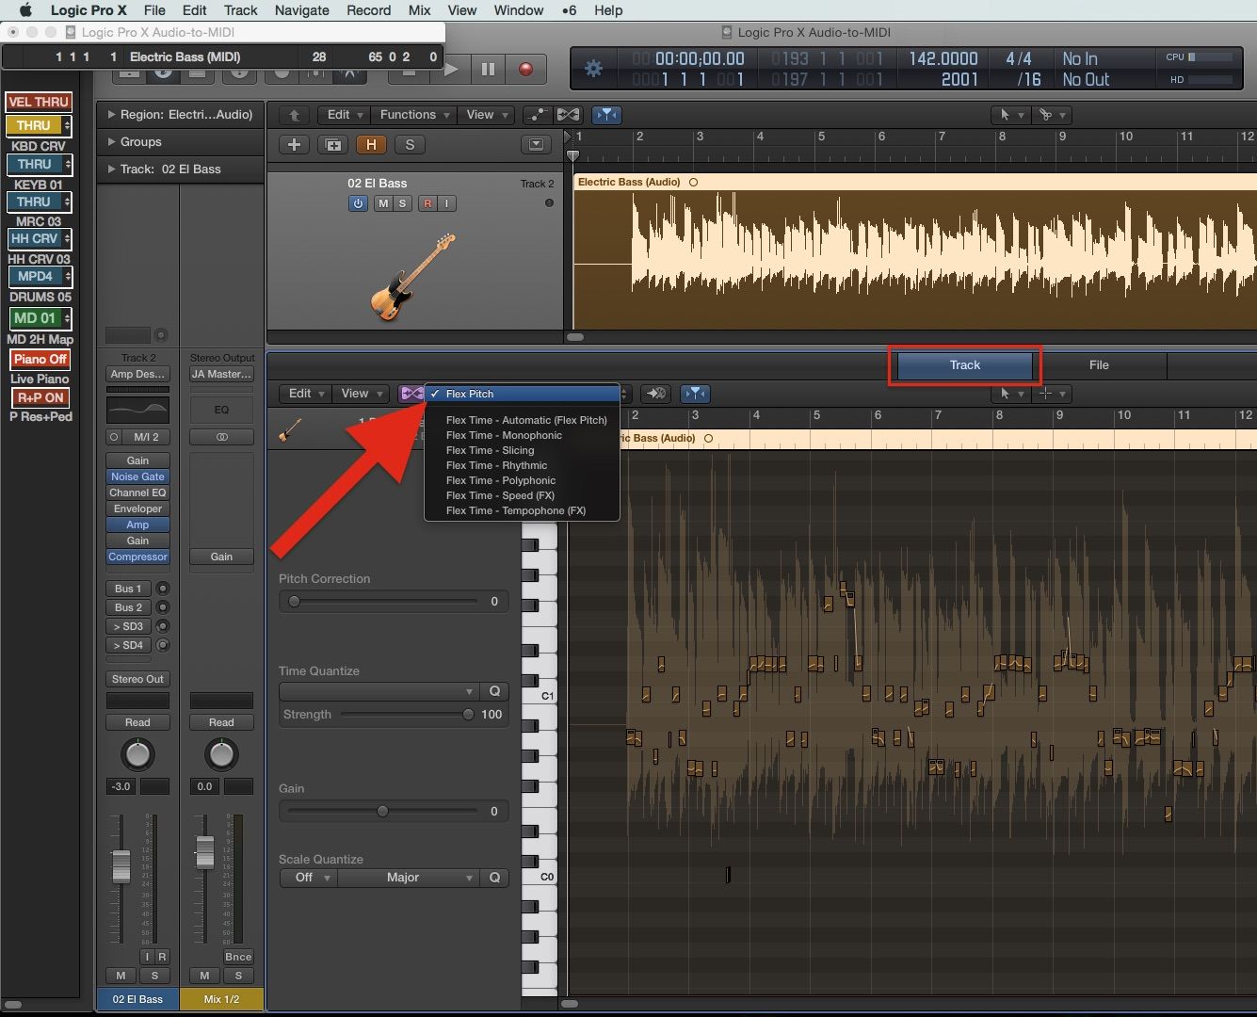
Task: Turn the Bus 2 send level knob
Action: pyautogui.click(x=163, y=607)
